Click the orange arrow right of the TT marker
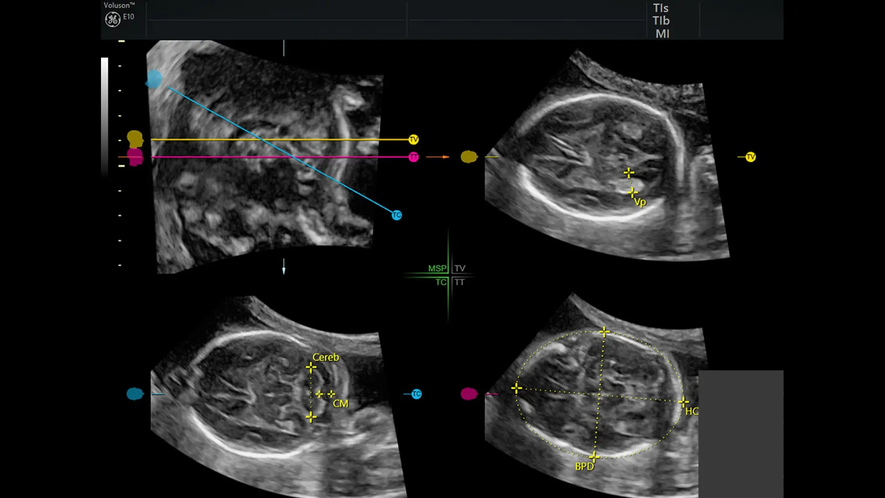 point(437,157)
